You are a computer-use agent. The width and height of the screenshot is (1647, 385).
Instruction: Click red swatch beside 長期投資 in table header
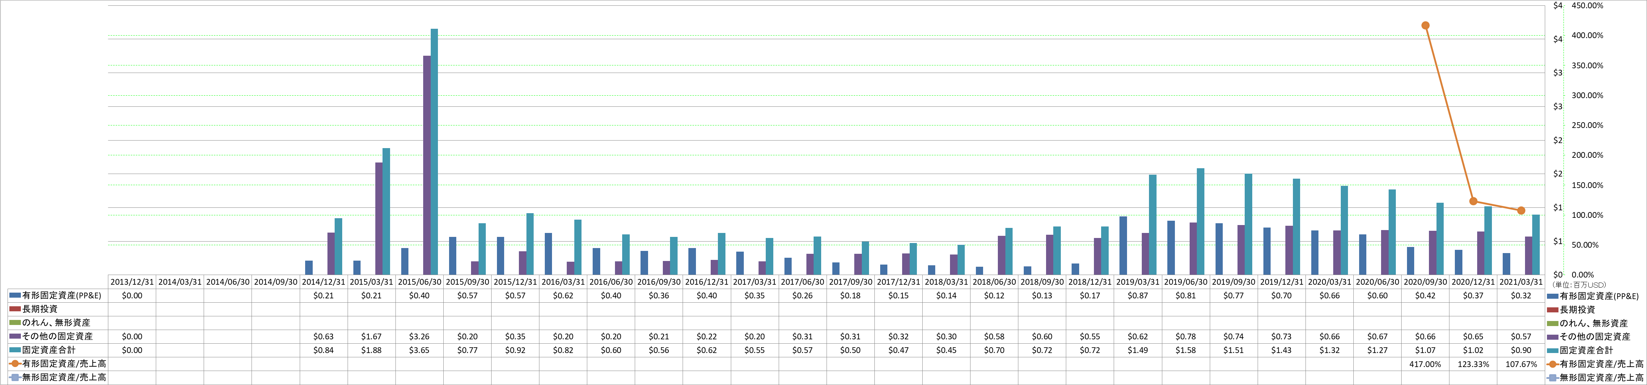click(x=15, y=309)
